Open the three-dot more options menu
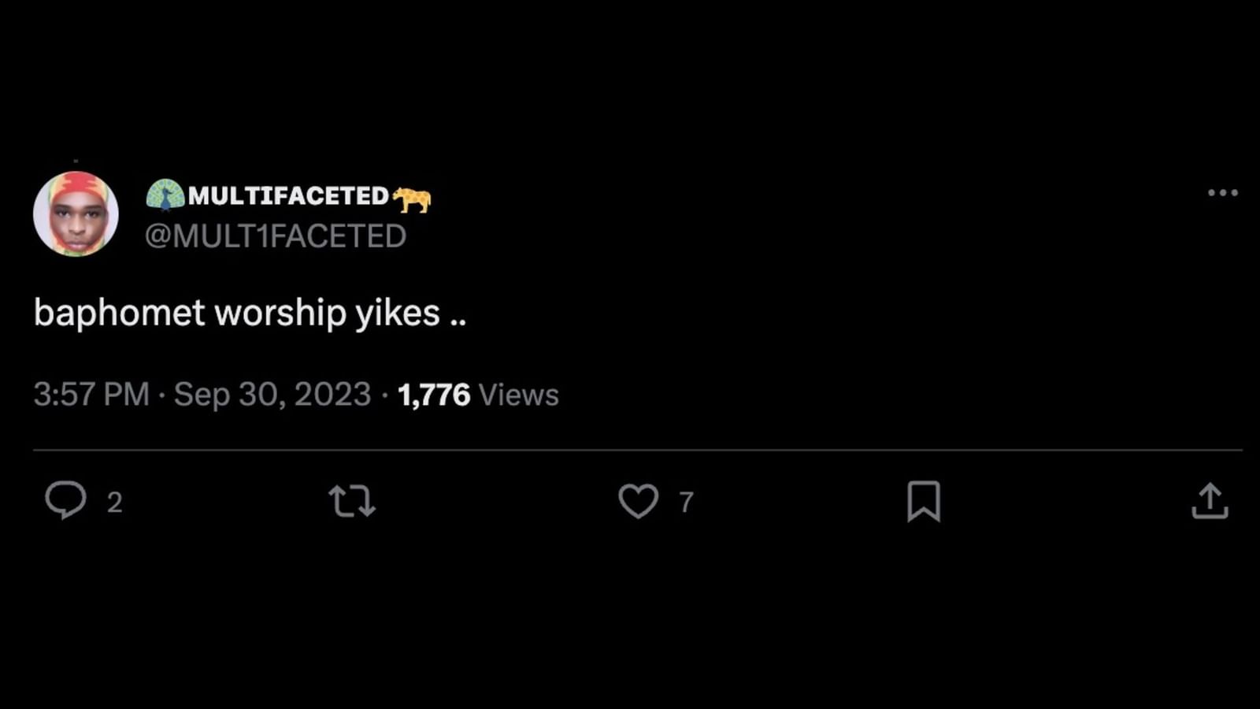The height and width of the screenshot is (709, 1260). coord(1222,193)
